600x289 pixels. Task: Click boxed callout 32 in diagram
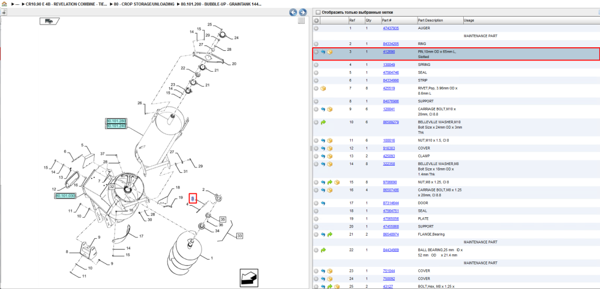[112, 187]
